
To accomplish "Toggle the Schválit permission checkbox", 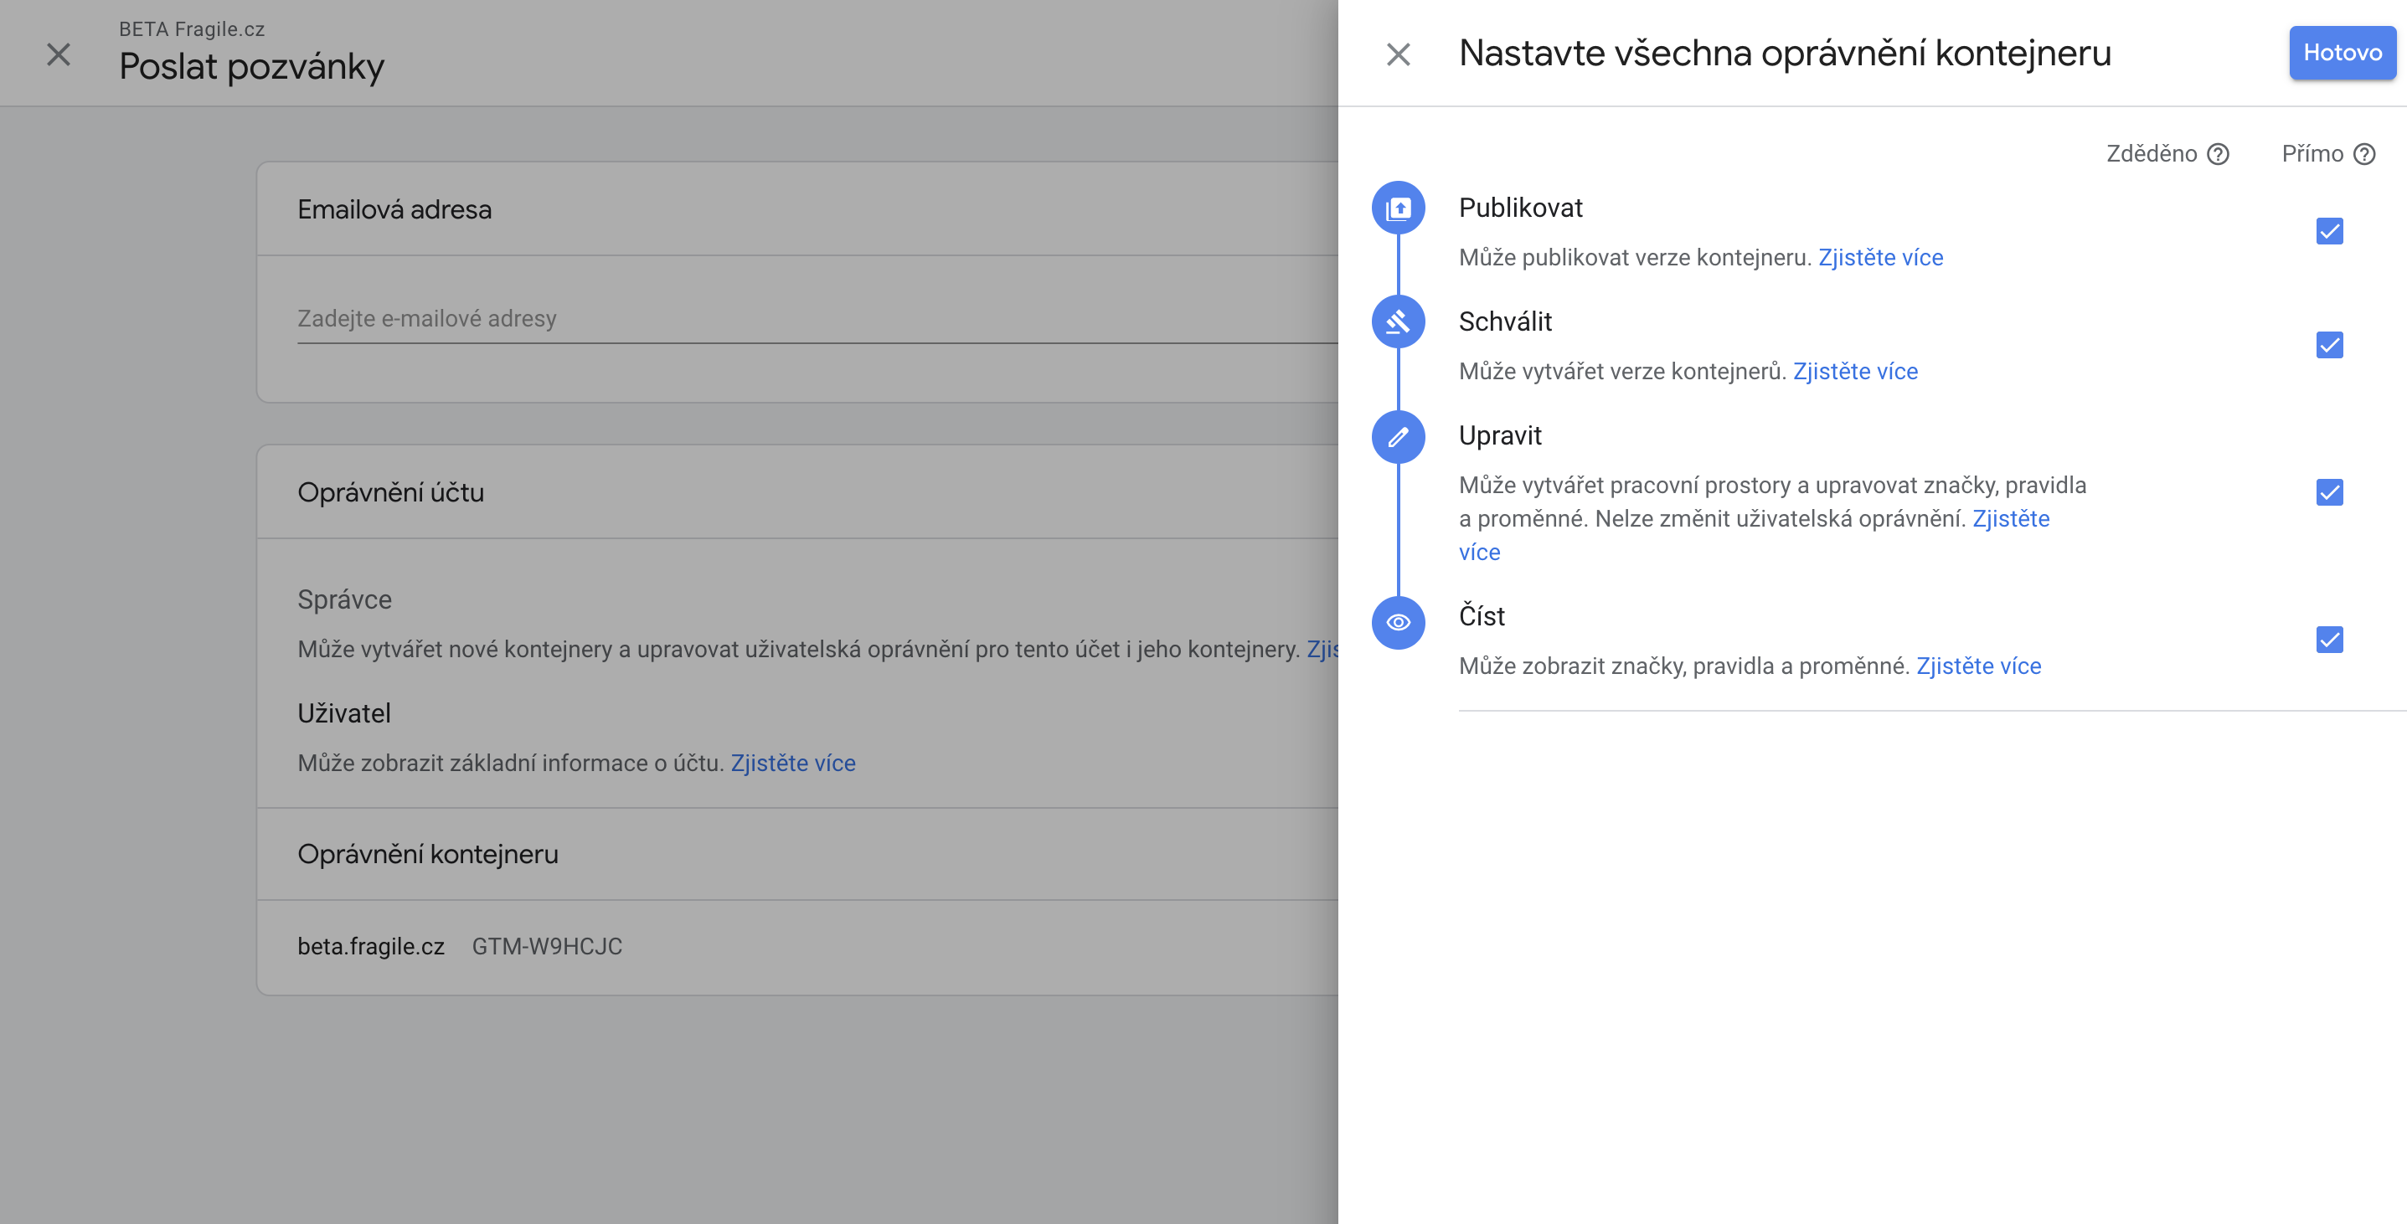I will click(x=2329, y=345).
